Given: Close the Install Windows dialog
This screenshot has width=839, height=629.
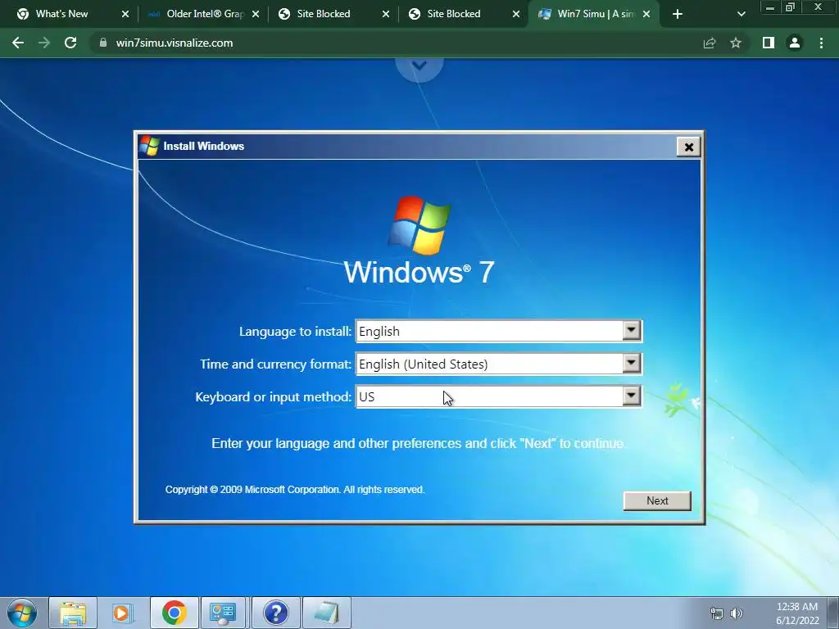Looking at the screenshot, I should (688, 147).
